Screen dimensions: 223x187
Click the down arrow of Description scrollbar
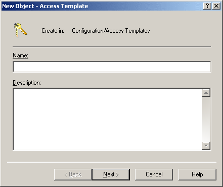pos(206,146)
